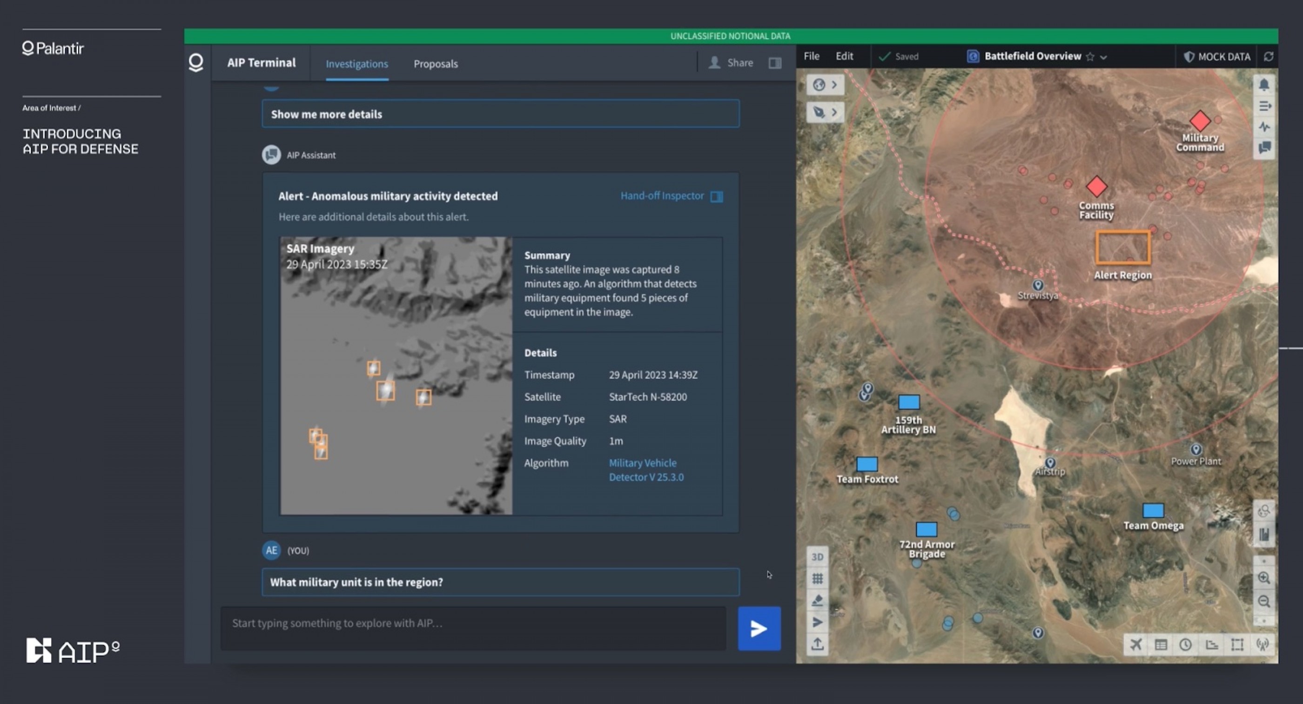
Task: Click the Share button
Action: [x=731, y=63]
